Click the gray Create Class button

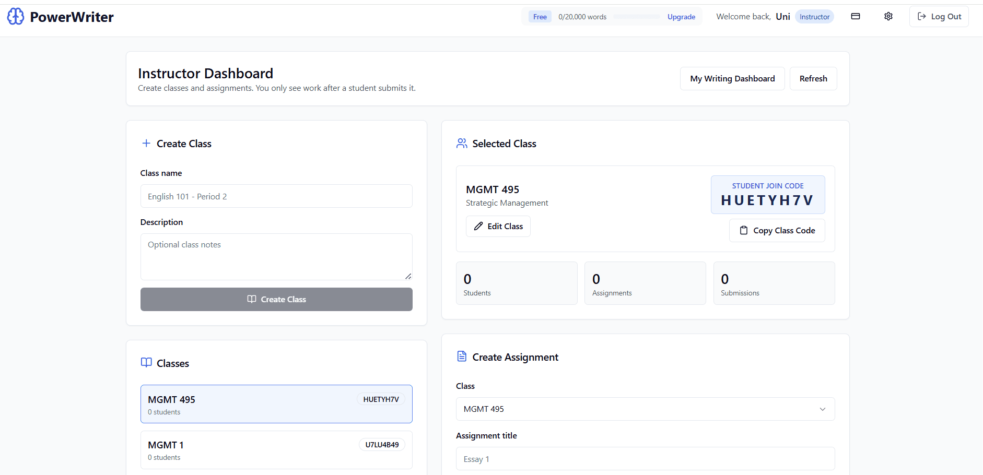(276, 300)
